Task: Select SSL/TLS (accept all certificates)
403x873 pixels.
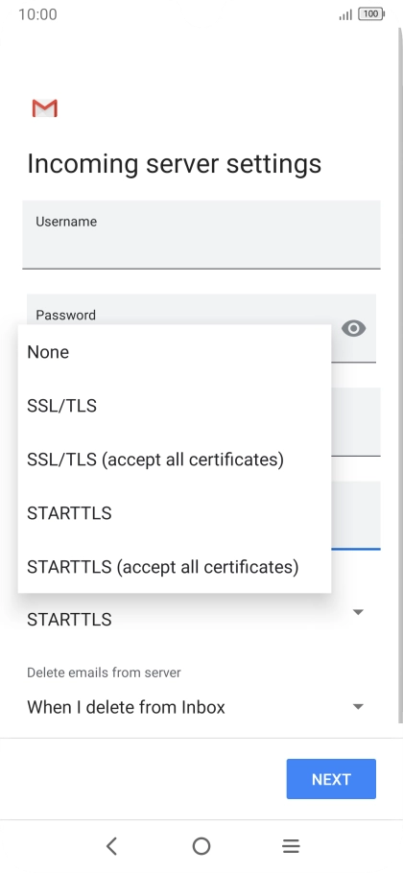Action: (175, 460)
